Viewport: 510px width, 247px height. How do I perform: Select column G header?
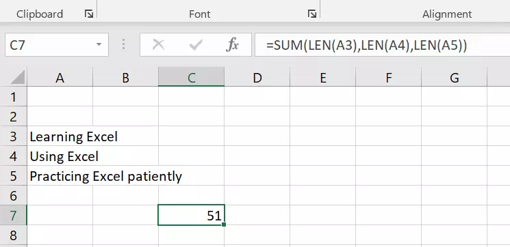454,78
